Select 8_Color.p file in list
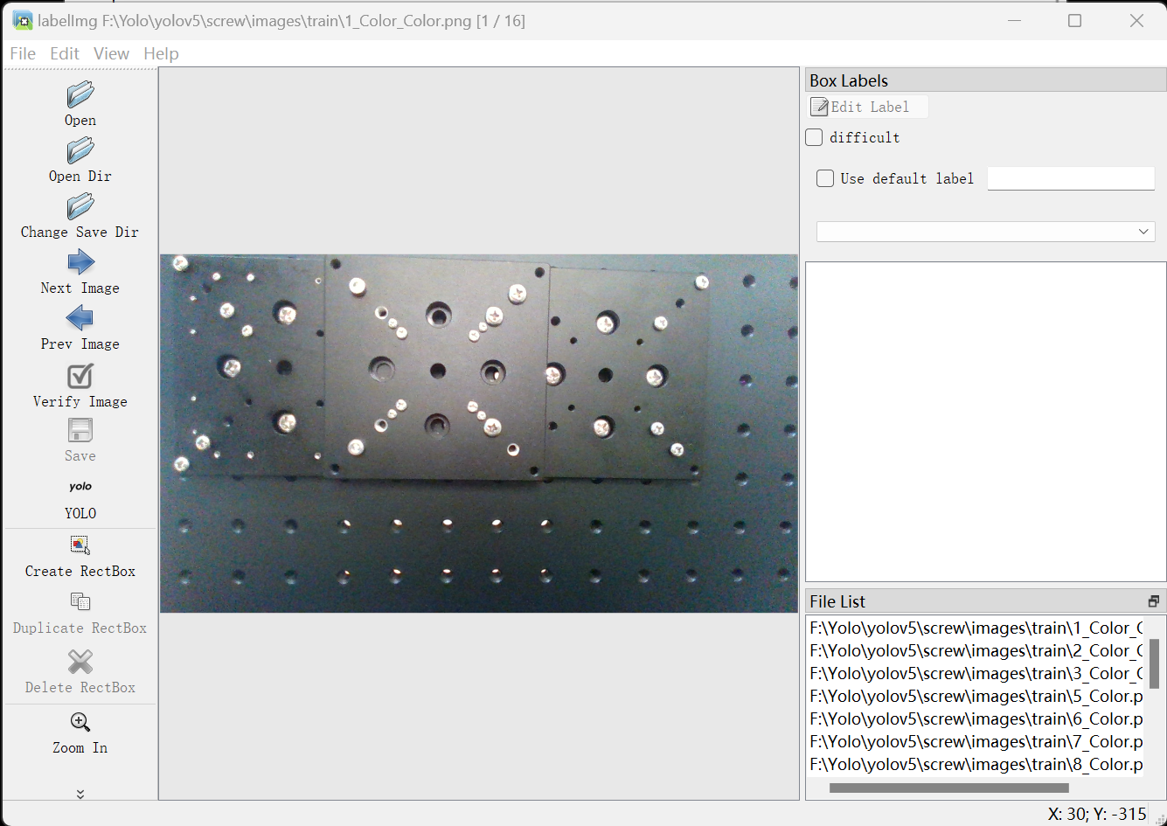The image size is (1167, 826). (976, 764)
